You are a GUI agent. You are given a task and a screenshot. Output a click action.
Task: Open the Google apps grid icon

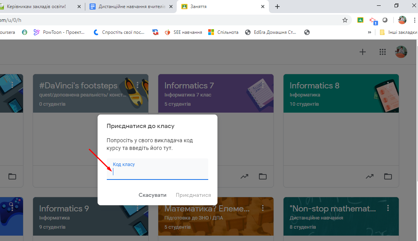(383, 52)
